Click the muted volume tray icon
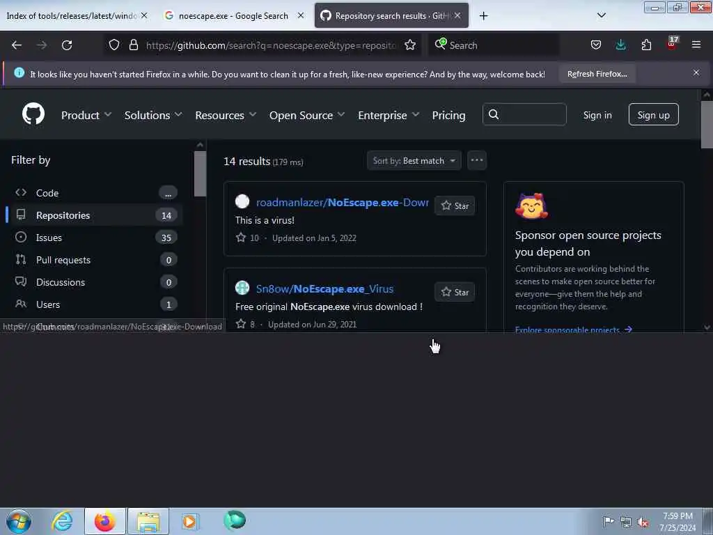The image size is (713, 535). coord(643,522)
